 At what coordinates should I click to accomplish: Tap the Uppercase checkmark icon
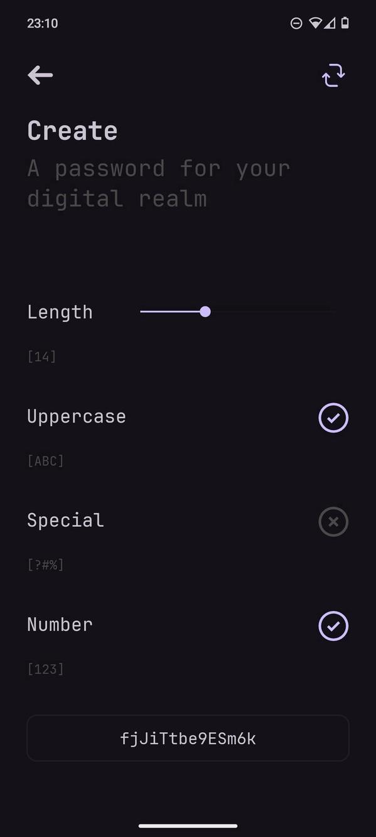coord(333,418)
